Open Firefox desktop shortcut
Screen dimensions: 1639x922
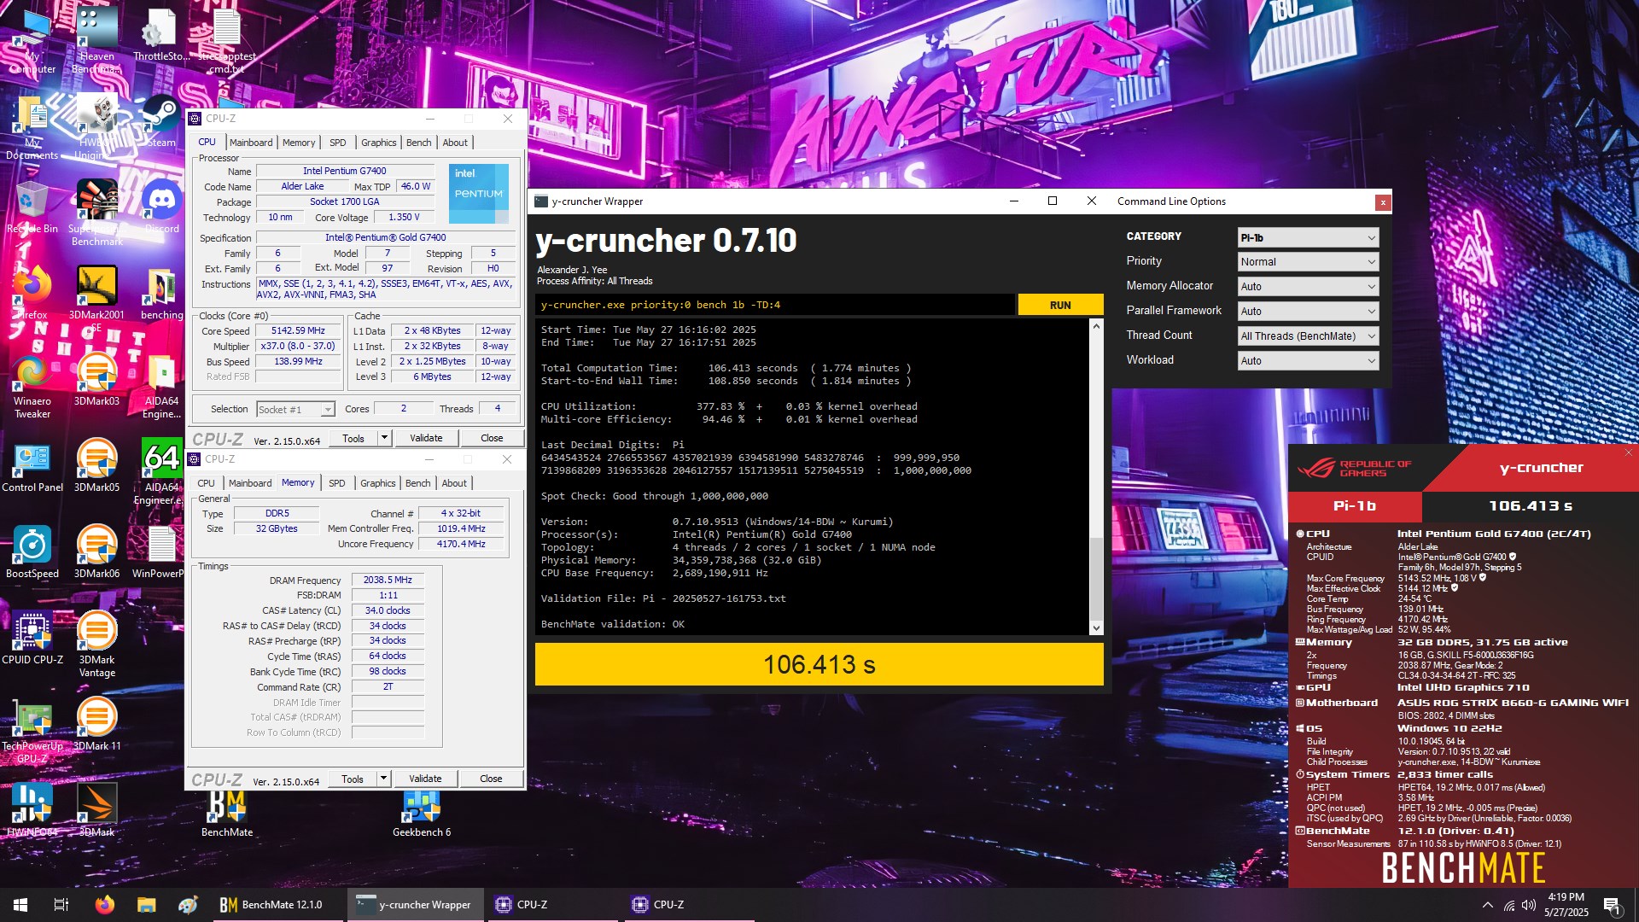tap(32, 293)
